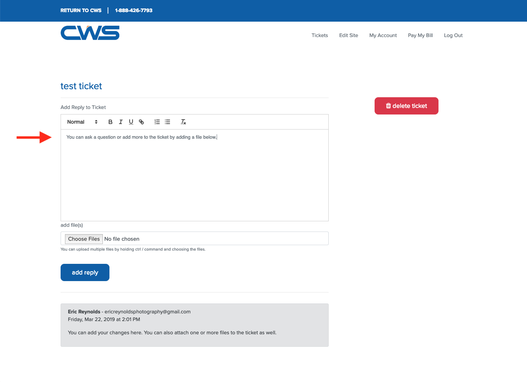This screenshot has height=382, width=527.
Task: Apply italic formatting in reply editor
Action: coord(120,122)
